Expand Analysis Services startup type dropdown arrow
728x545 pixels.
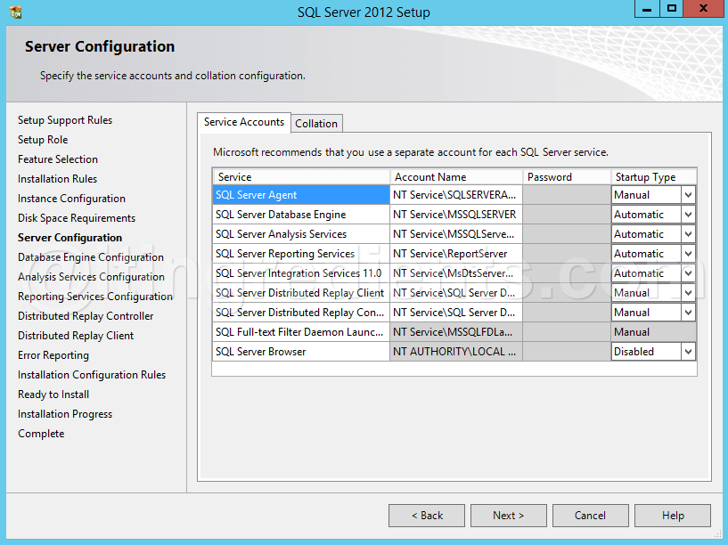(x=688, y=234)
